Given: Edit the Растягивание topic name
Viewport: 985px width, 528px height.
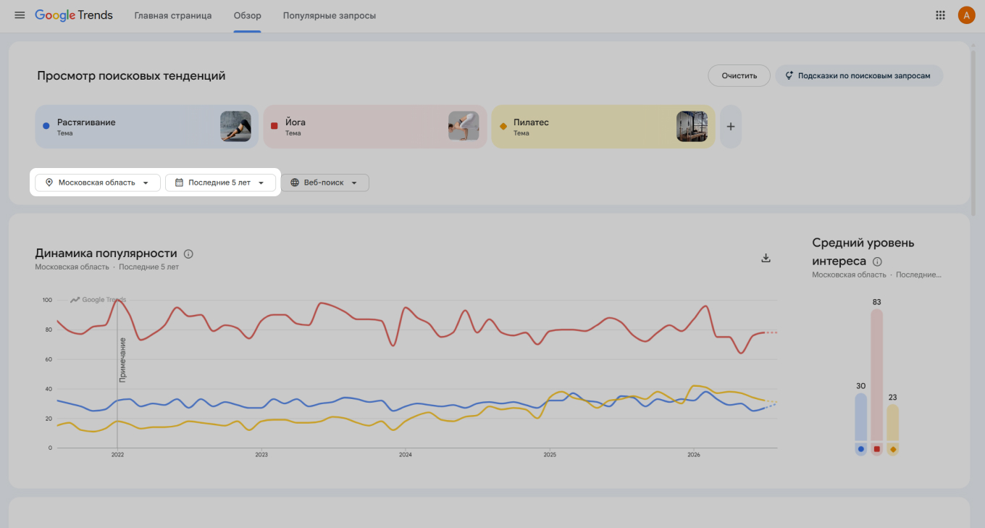Looking at the screenshot, I should click(x=86, y=122).
